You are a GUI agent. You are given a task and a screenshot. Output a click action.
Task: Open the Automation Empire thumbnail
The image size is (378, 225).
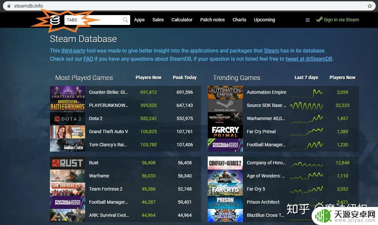click(x=225, y=92)
